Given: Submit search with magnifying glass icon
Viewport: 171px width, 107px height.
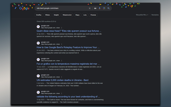Looking at the screenshot, I should pyautogui.click(x=108, y=8).
